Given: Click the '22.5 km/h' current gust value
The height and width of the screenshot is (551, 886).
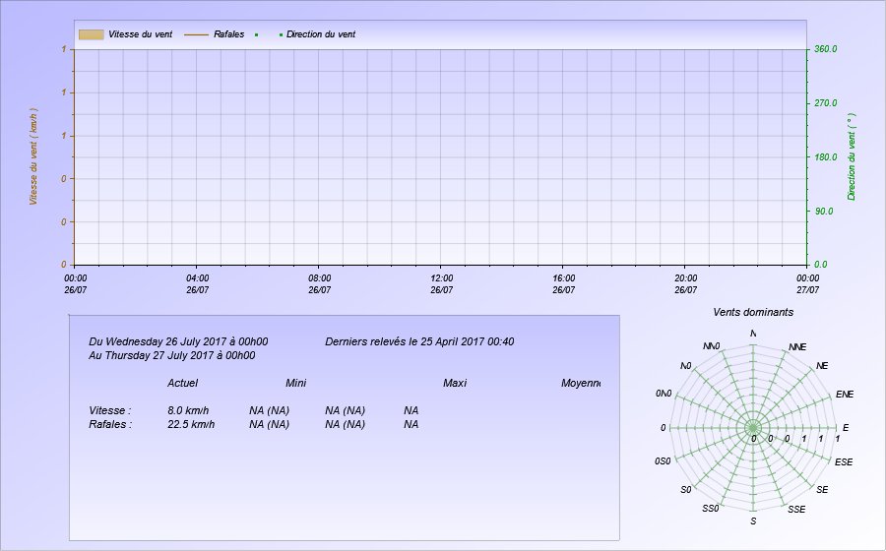Looking at the screenshot, I should pyautogui.click(x=191, y=424).
